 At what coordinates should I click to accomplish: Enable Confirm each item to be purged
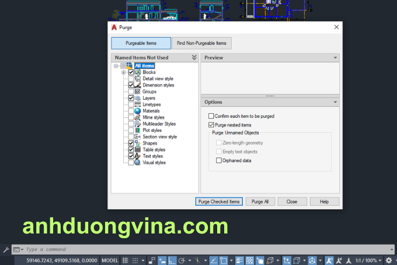coord(211,116)
